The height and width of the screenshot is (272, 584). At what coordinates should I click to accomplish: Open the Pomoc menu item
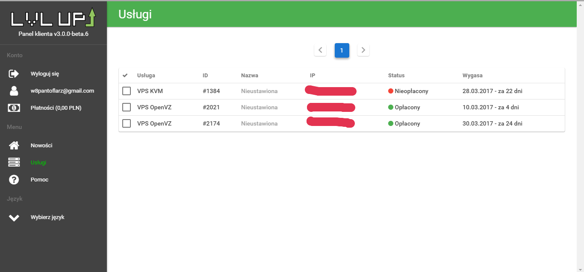tap(39, 180)
